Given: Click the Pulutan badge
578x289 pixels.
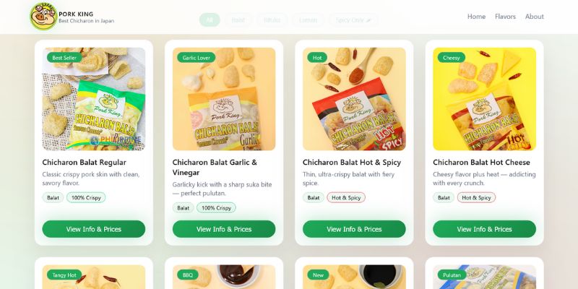Looking at the screenshot, I should click(x=452, y=275).
